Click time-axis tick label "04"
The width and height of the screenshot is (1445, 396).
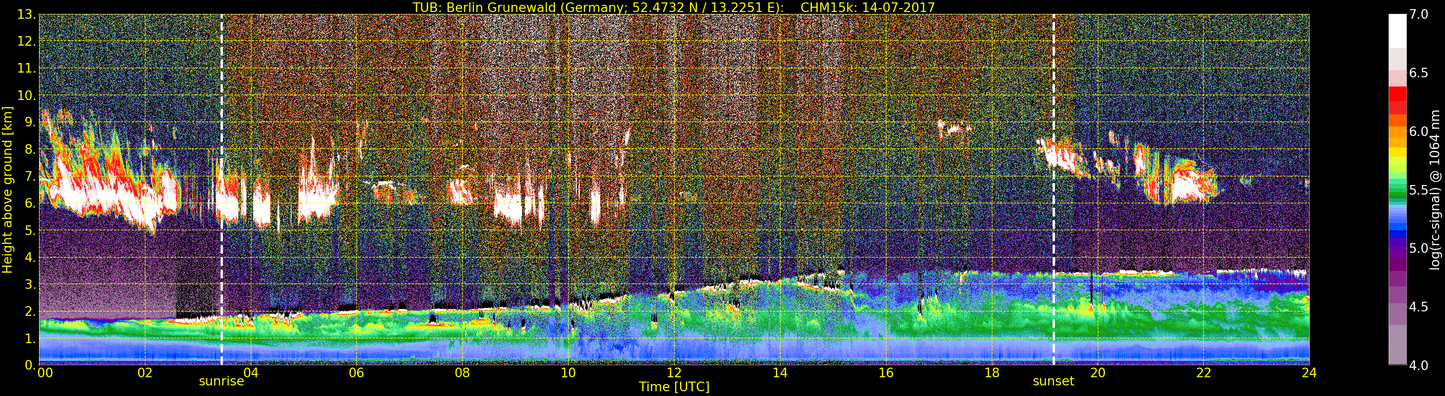click(x=251, y=372)
